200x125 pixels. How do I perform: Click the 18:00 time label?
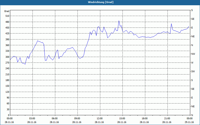pyautogui.click(x=144, y=118)
